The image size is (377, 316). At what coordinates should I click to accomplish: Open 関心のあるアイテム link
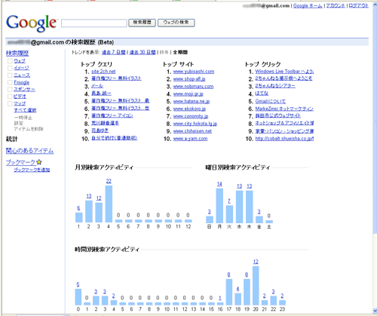[29, 151]
